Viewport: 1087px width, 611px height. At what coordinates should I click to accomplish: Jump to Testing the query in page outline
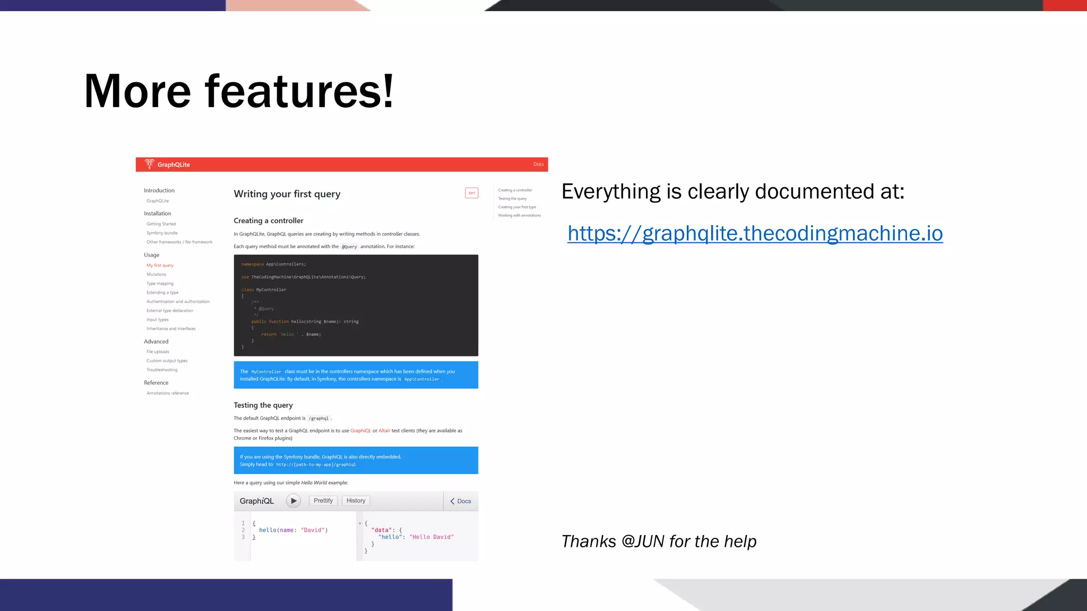[512, 198]
